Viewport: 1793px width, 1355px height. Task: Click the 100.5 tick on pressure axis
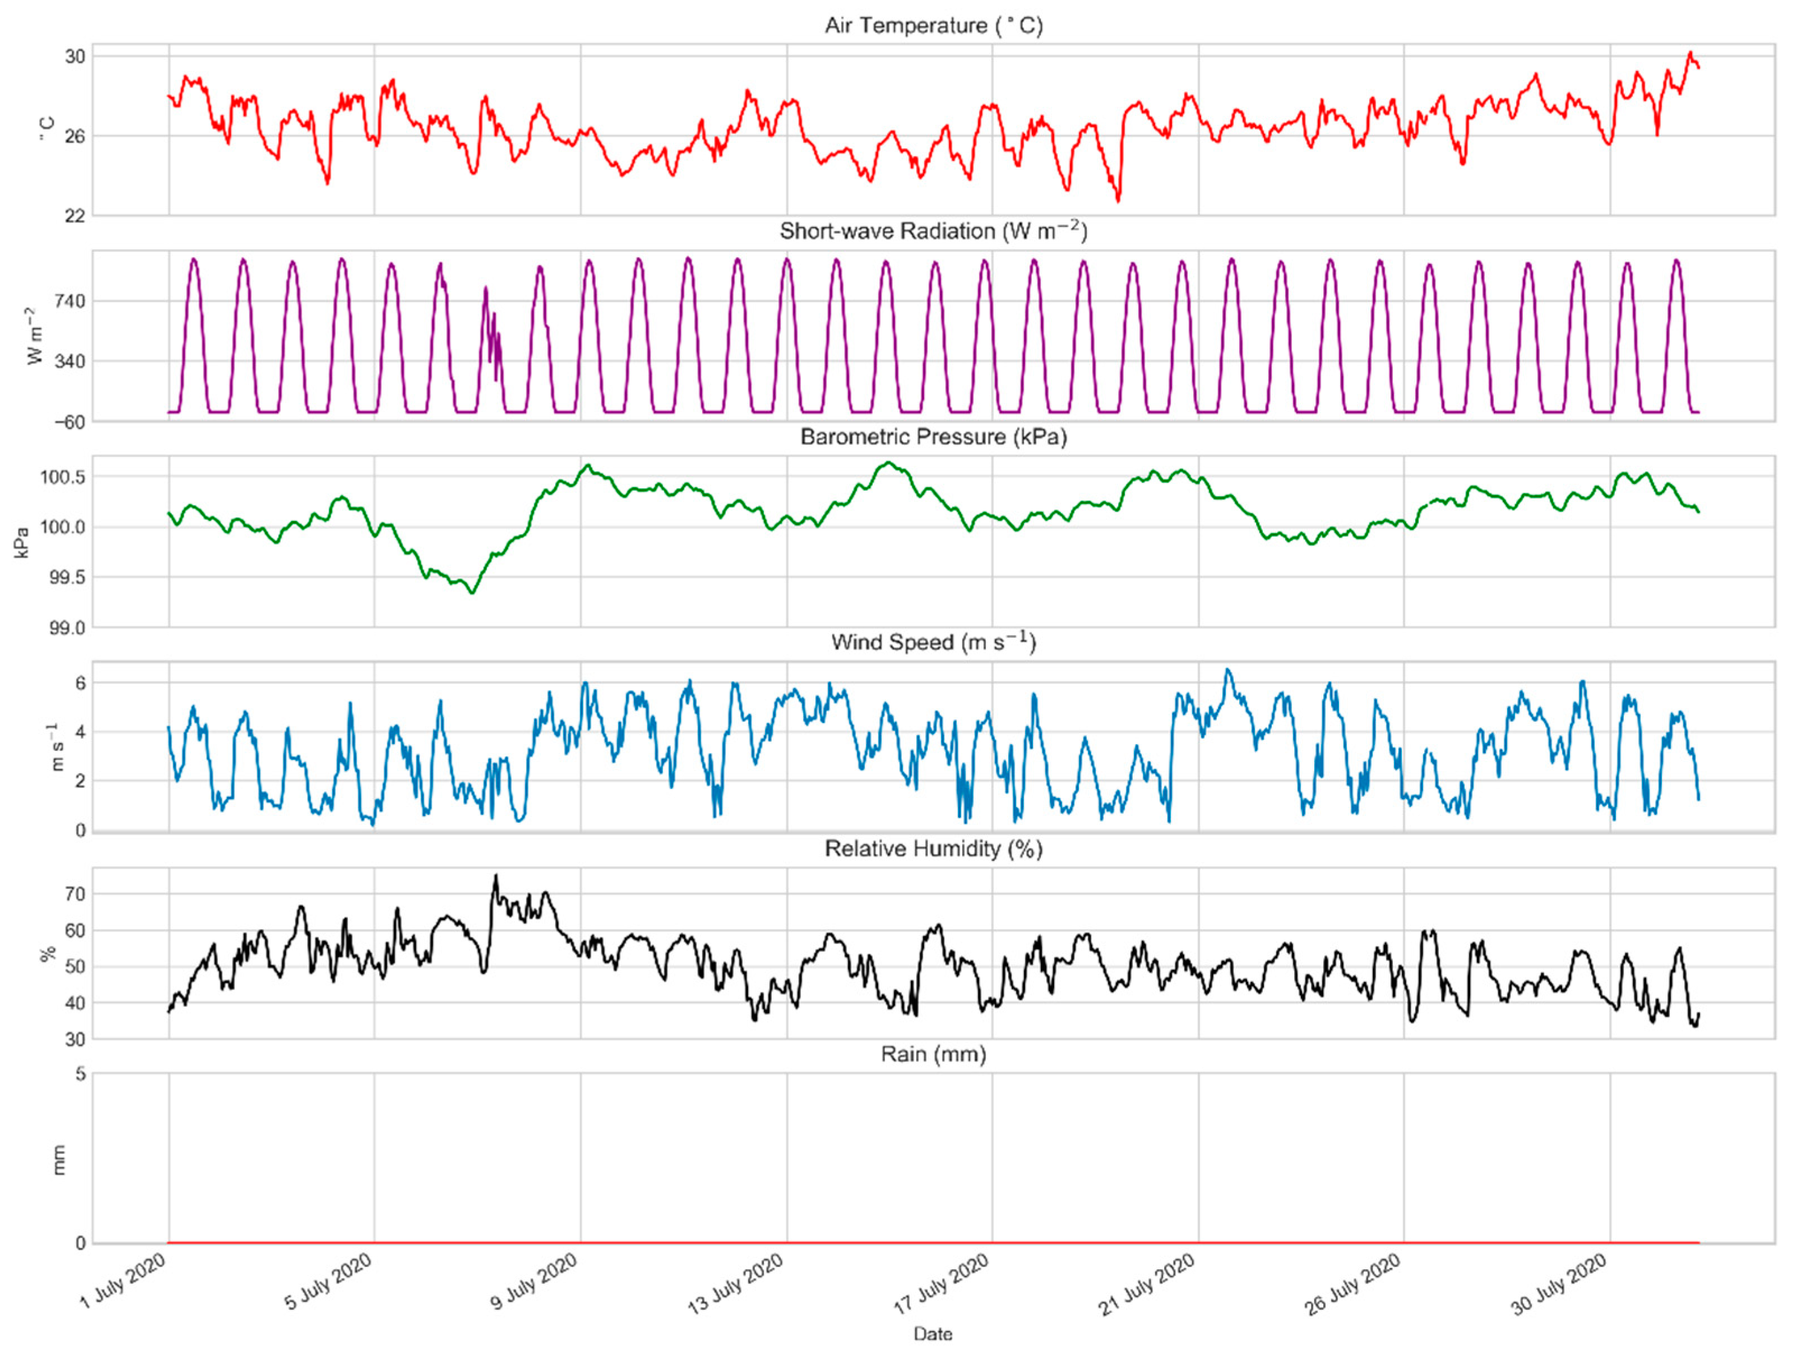[62, 476]
